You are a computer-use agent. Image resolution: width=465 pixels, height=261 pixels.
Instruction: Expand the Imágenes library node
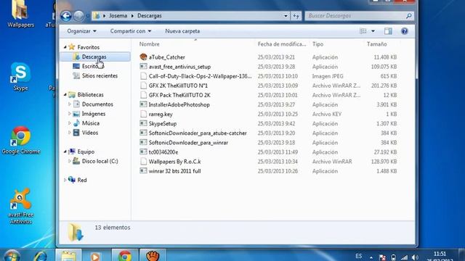tap(70, 114)
